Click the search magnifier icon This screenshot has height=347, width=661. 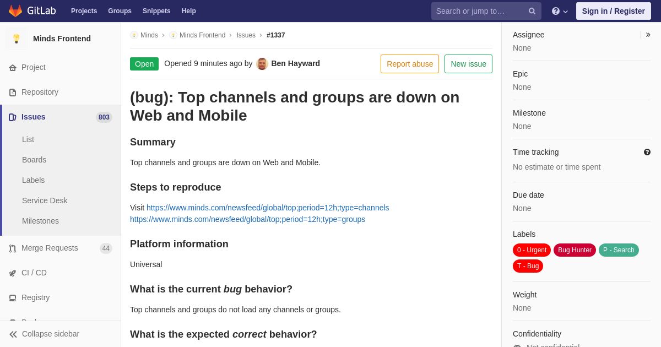pos(532,11)
